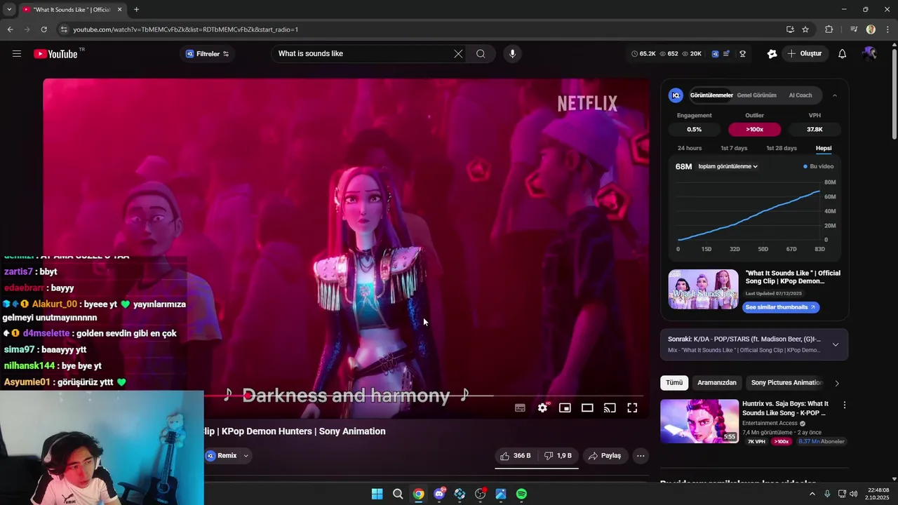Image resolution: width=898 pixels, height=505 pixels.
Task: Select the Hepsi time range
Action: tap(824, 148)
